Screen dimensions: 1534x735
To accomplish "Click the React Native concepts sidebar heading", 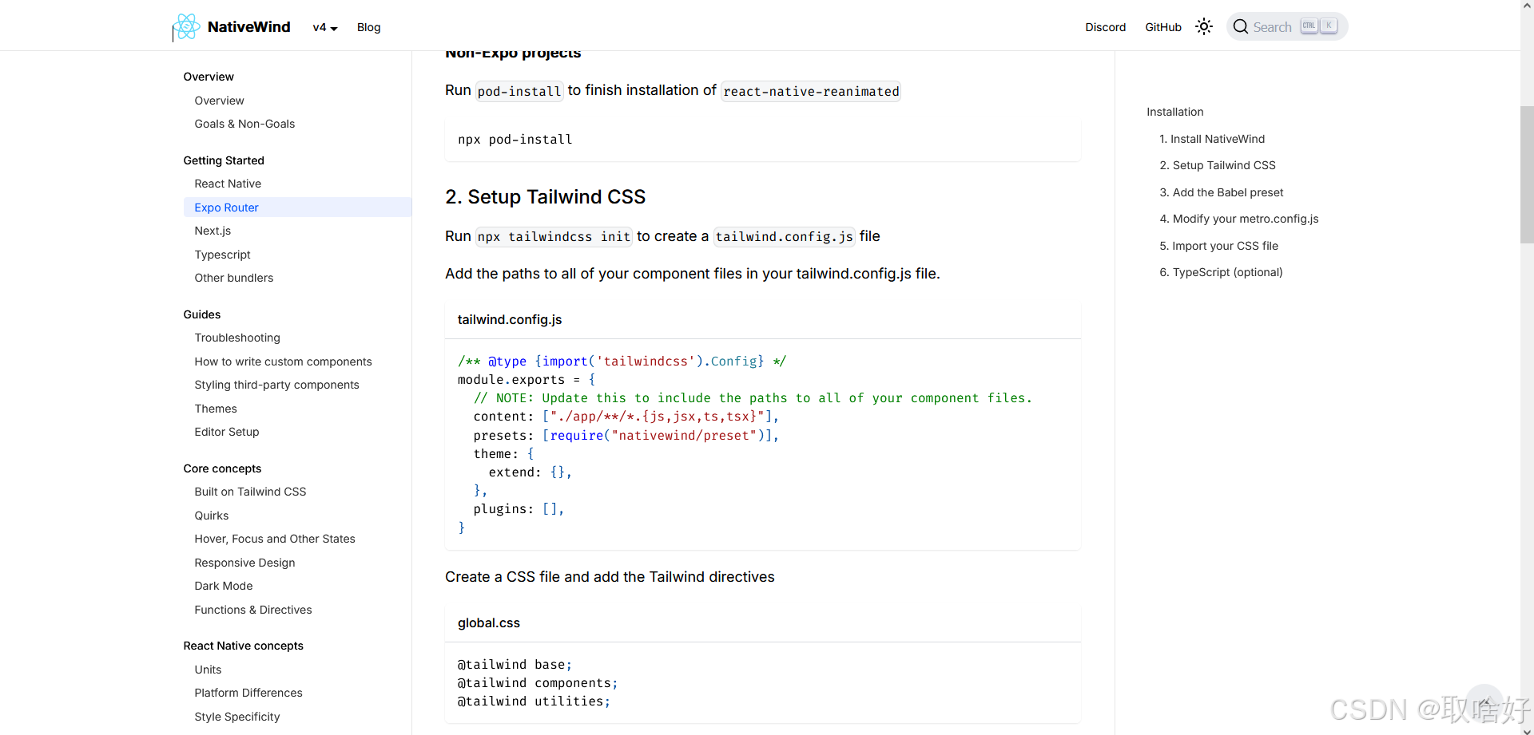I will (243, 646).
